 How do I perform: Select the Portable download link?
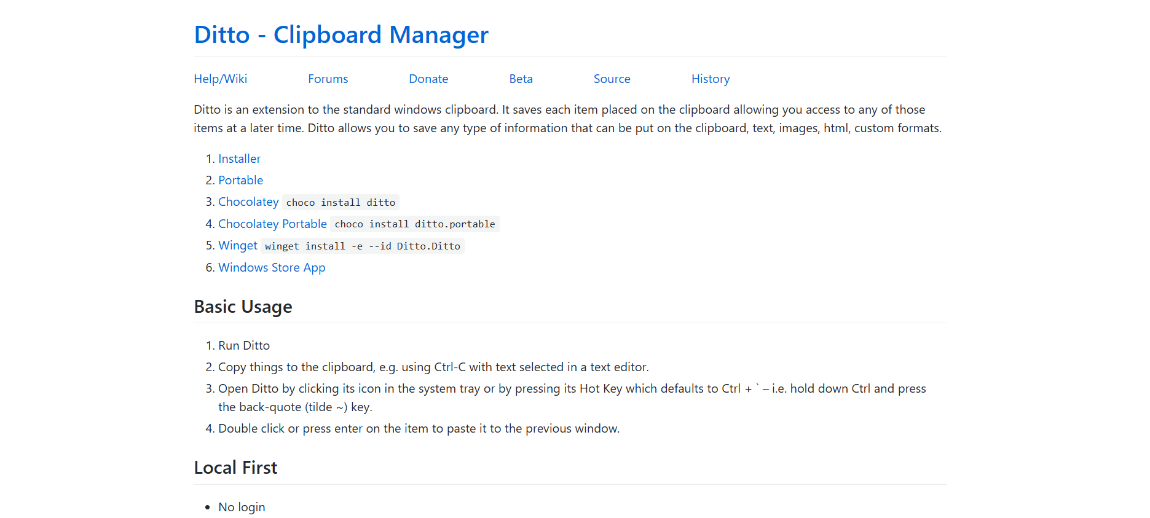[x=240, y=180]
